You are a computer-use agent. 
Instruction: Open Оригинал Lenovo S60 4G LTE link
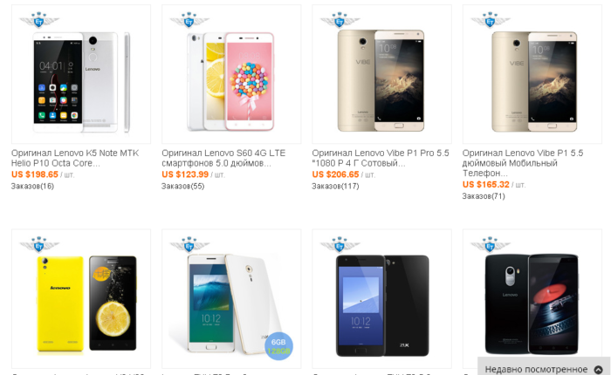pyautogui.click(x=223, y=158)
